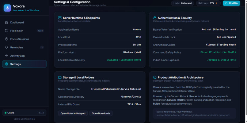
Task: Click the Online :3710 status bar
Action: [25, 113]
